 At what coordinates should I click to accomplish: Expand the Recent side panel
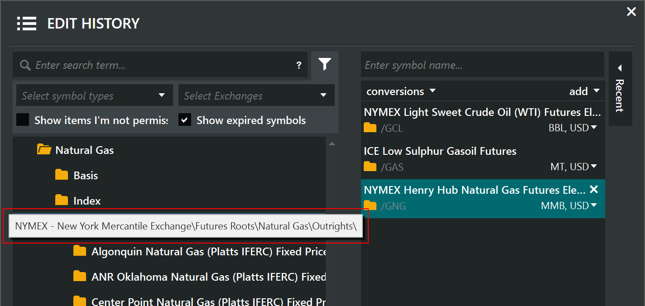(620, 89)
